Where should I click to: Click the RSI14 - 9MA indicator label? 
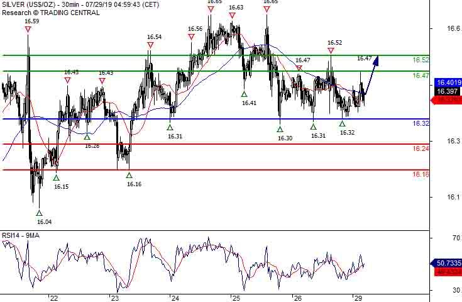point(21,235)
